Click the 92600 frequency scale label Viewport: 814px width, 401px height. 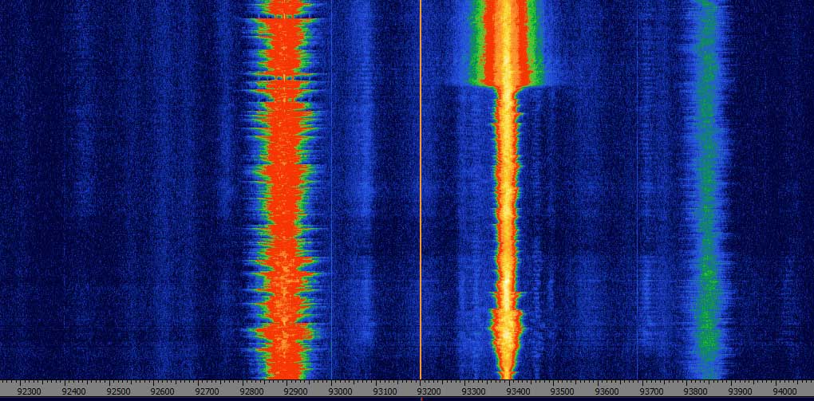point(164,391)
